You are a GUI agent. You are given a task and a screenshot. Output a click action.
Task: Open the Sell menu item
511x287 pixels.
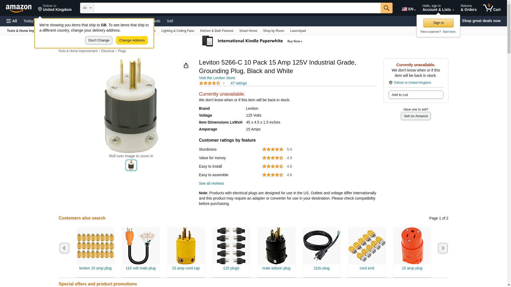click(x=170, y=21)
